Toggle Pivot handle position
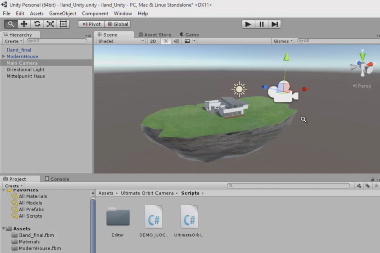Image resolution: width=380 pixels, height=253 pixels. point(91,24)
